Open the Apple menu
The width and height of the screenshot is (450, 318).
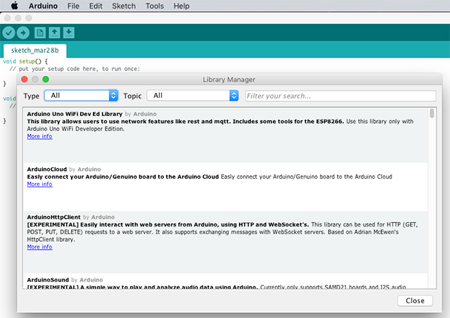click(x=14, y=6)
